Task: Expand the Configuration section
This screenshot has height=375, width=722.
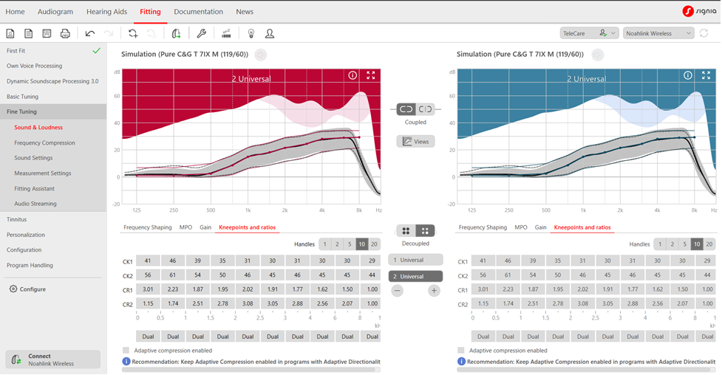Action: point(53,250)
